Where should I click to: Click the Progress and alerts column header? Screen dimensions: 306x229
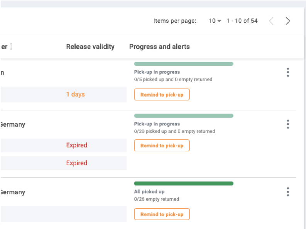pyautogui.click(x=159, y=47)
